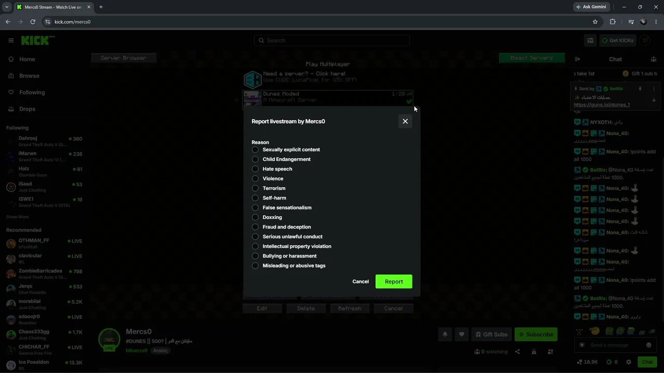This screenshot has width=664, height=373.
Task: Cancel the report dialog
Action: (361, 282)
